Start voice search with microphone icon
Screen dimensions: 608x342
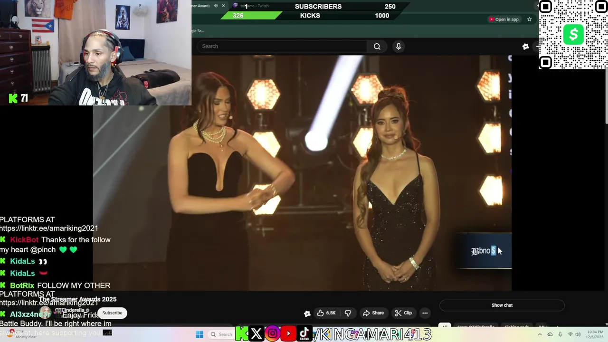pyautogui.click(x=399, y=46)
